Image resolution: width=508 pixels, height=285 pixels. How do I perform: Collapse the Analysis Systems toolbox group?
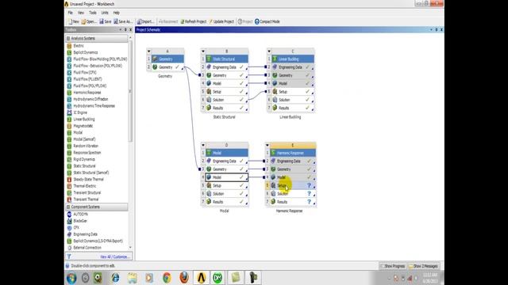[68, 39]
